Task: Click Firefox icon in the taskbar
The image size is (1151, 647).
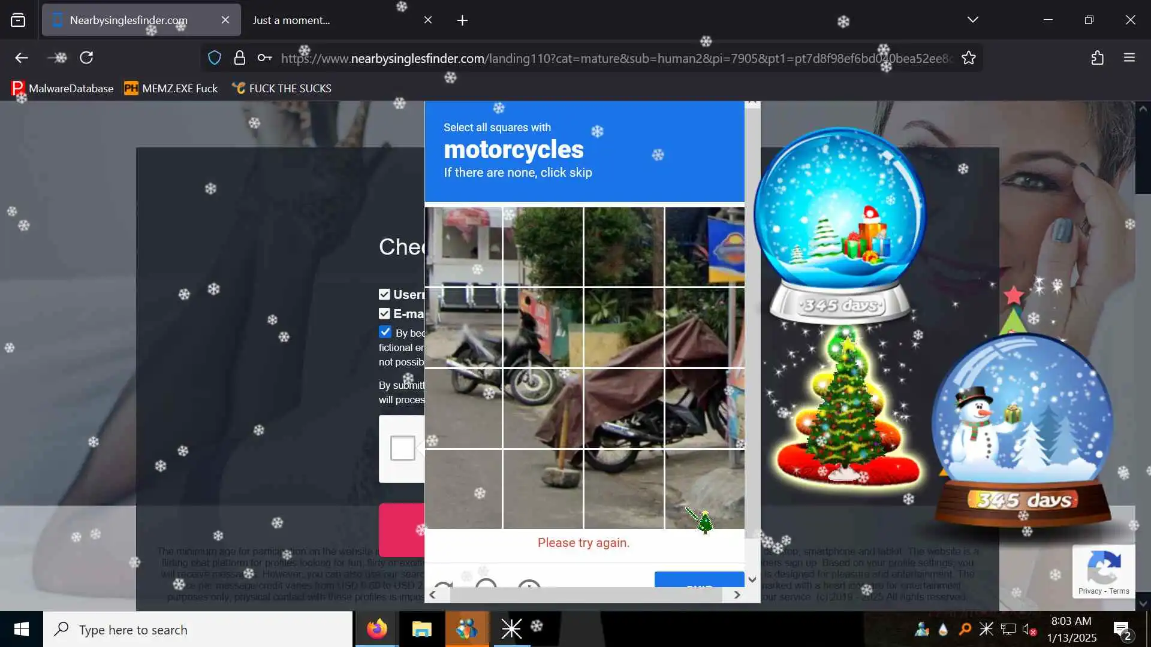Action: tap(377, 629)
